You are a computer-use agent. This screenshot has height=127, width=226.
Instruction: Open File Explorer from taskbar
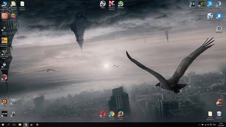tap(20, 125)
